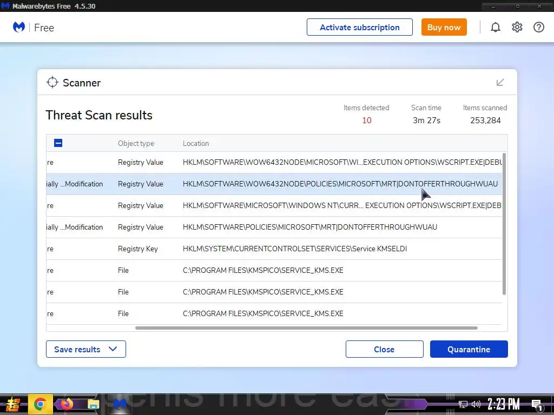Image resolution: width=554 pixels, height=415 pixels.
Task: Collapse the Scanner panel with arrow icon
Action: pyautogui.click(x=500, y=83)
